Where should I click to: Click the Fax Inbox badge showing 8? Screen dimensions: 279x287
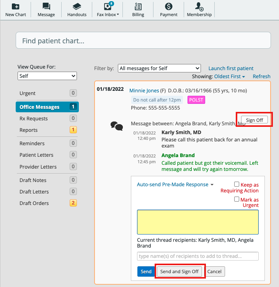111,3
